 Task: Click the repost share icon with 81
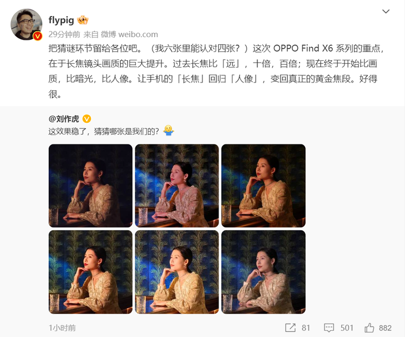290,328
